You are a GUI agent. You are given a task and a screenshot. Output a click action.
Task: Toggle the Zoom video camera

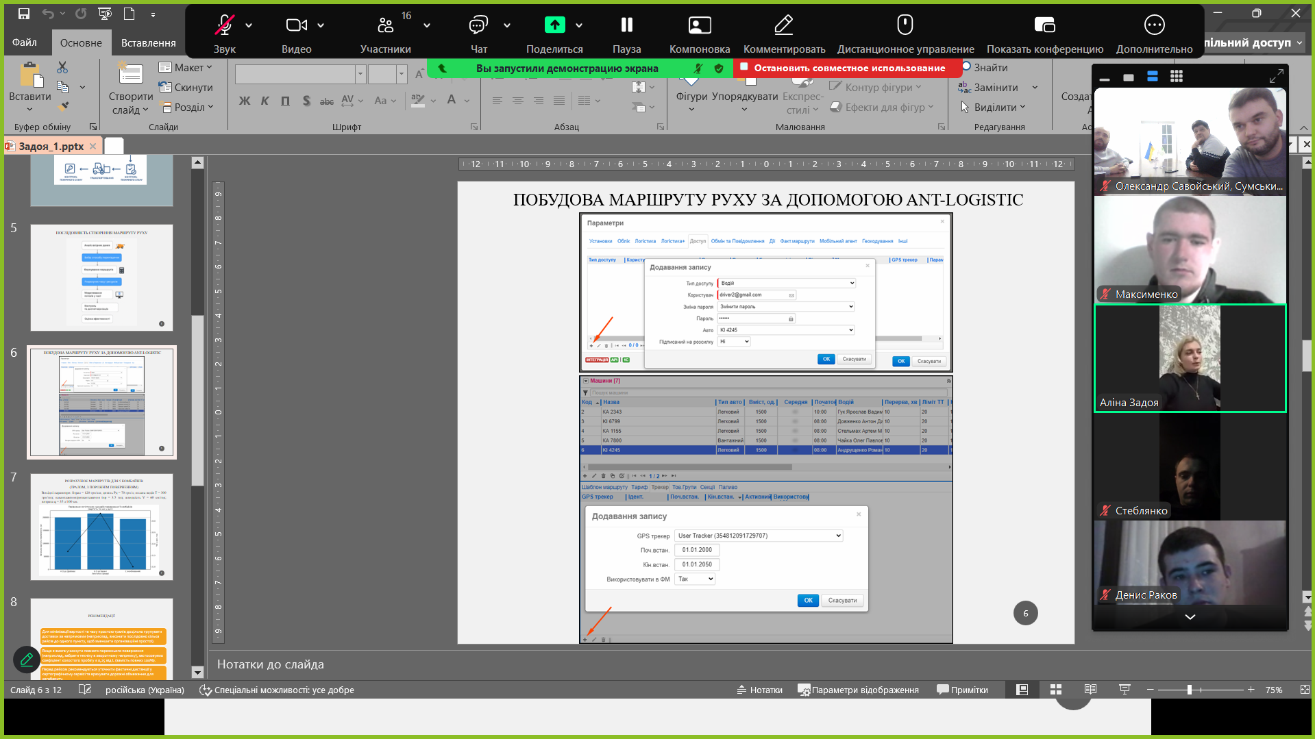click(x=296, y=26)
